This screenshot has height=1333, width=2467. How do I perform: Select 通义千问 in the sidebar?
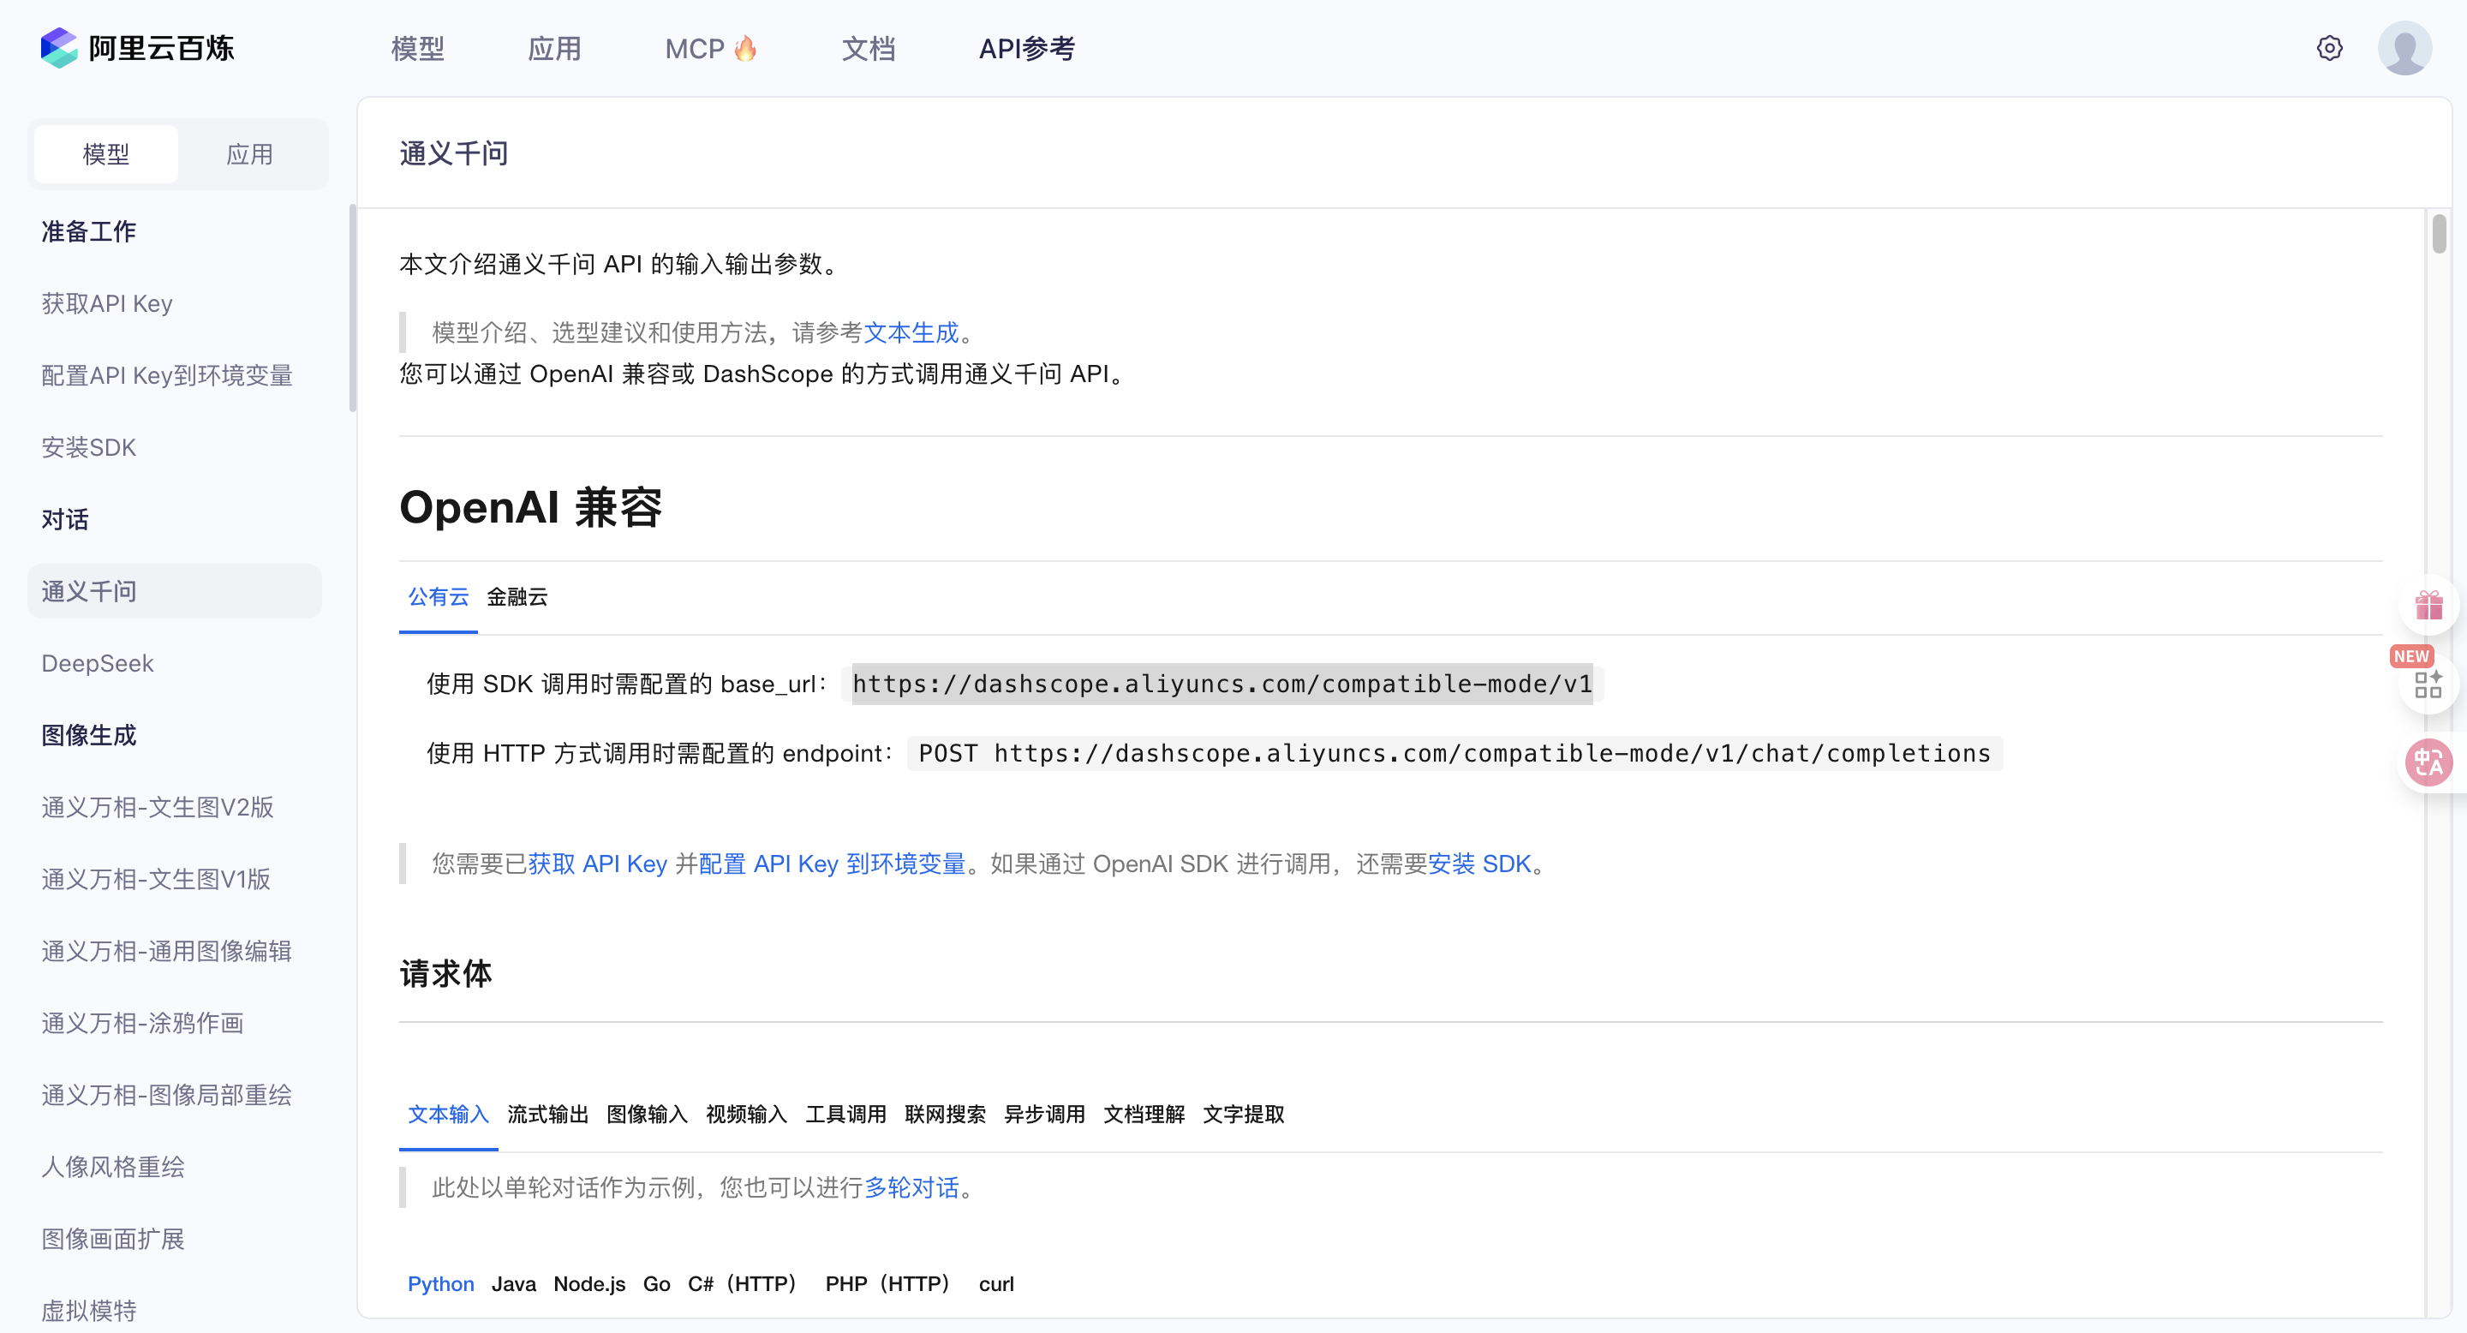click(174, 591)
